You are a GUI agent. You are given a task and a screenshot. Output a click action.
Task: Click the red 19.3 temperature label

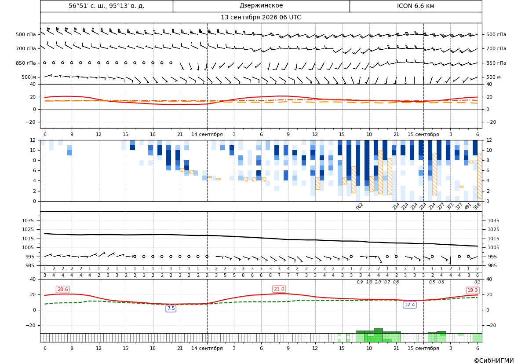472,290
